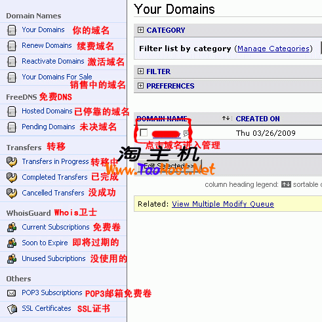Expand the FILTER section

coord(140,71)
